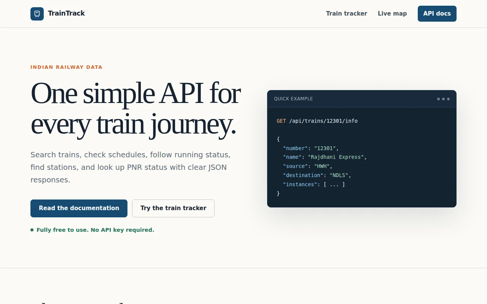Viewport: 487px width, 304px height.
Task: Click the TrainTrack brand name
Action: pos(66,13)
